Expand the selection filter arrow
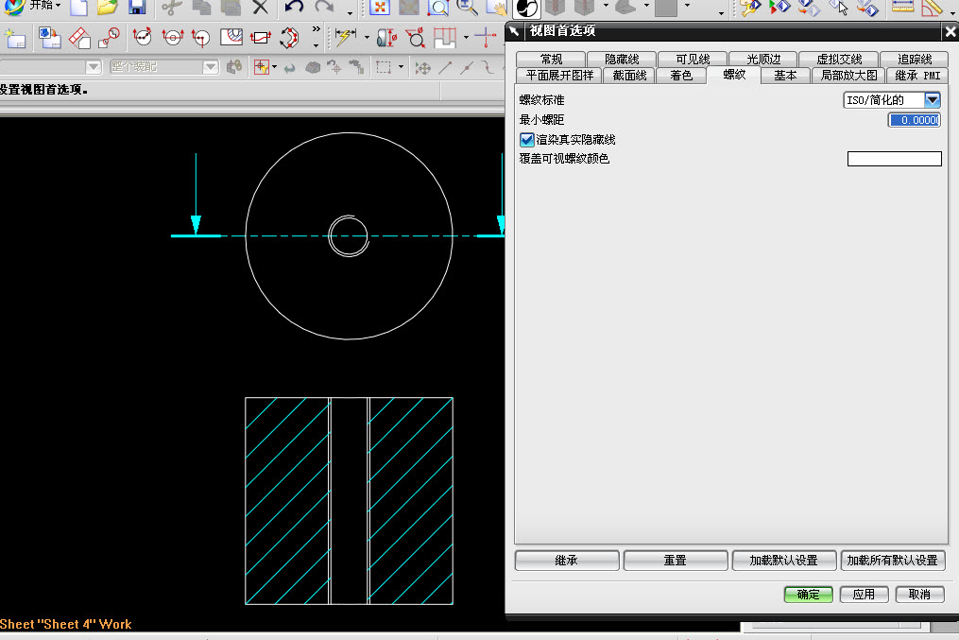 click(x=274, y=67)
